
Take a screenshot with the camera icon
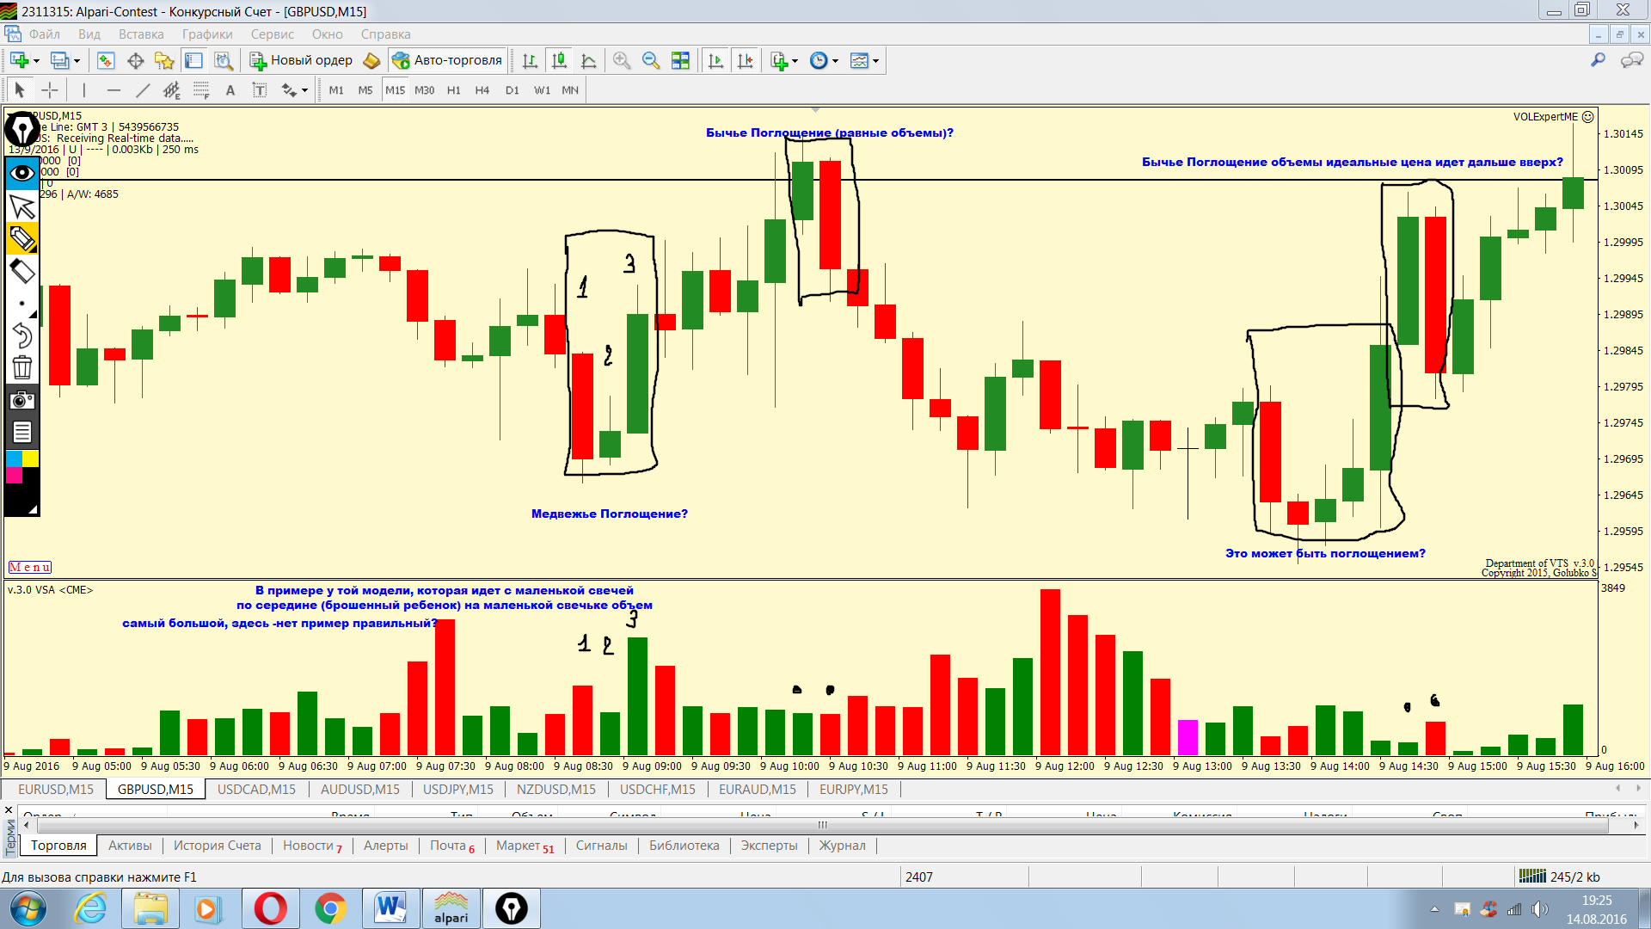21,400
